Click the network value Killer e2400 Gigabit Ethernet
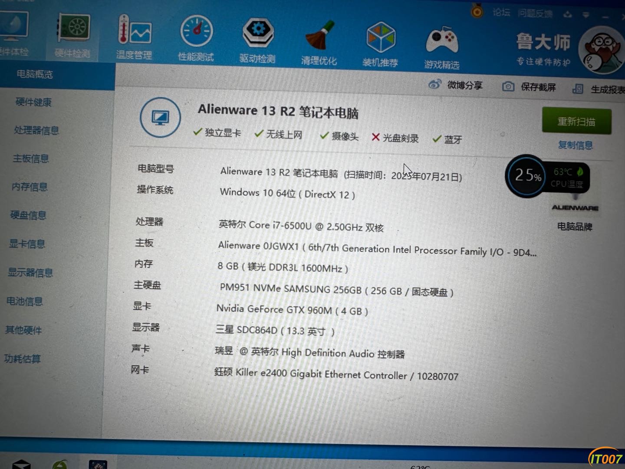Screen dimensions: 625x469 (x=336, y=374)
